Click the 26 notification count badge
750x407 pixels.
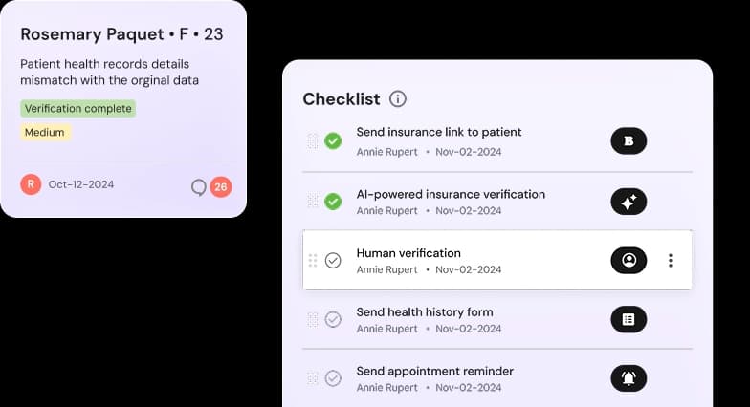(x=221, y=187)
